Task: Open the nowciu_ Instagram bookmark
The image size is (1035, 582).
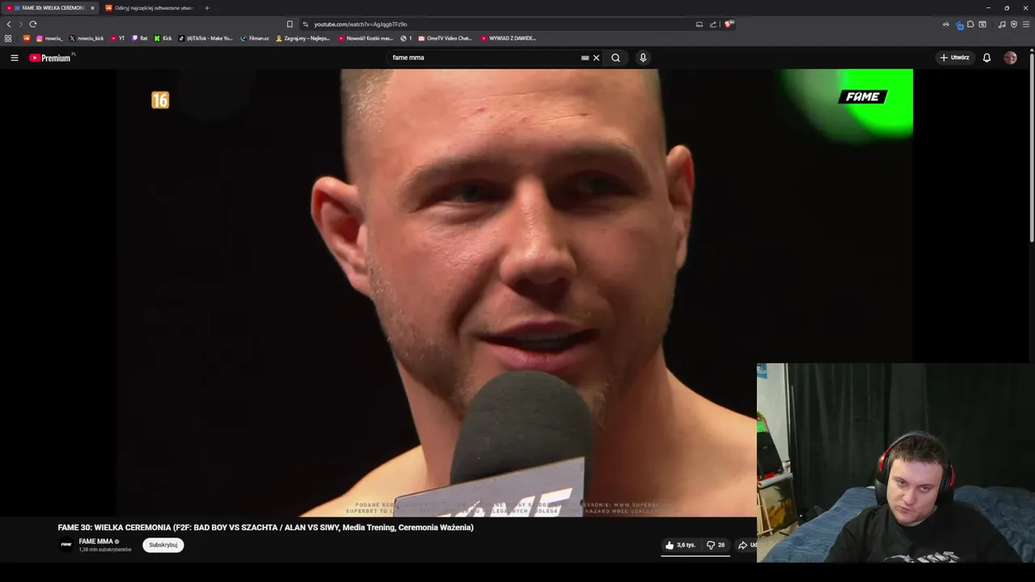Action: 49,38
